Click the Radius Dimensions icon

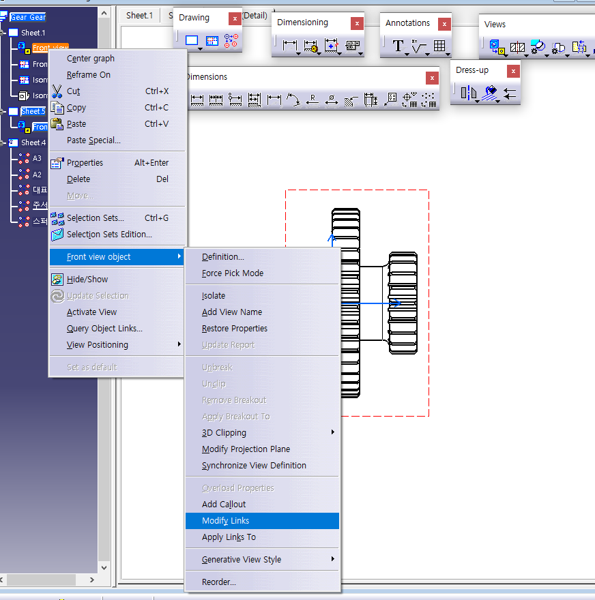pos(313,100)
